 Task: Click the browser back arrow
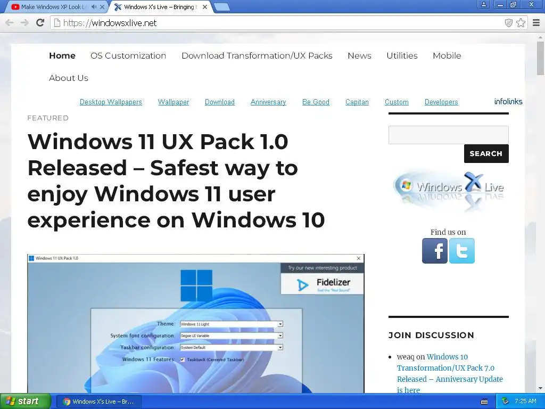click(x=10, y=23)
